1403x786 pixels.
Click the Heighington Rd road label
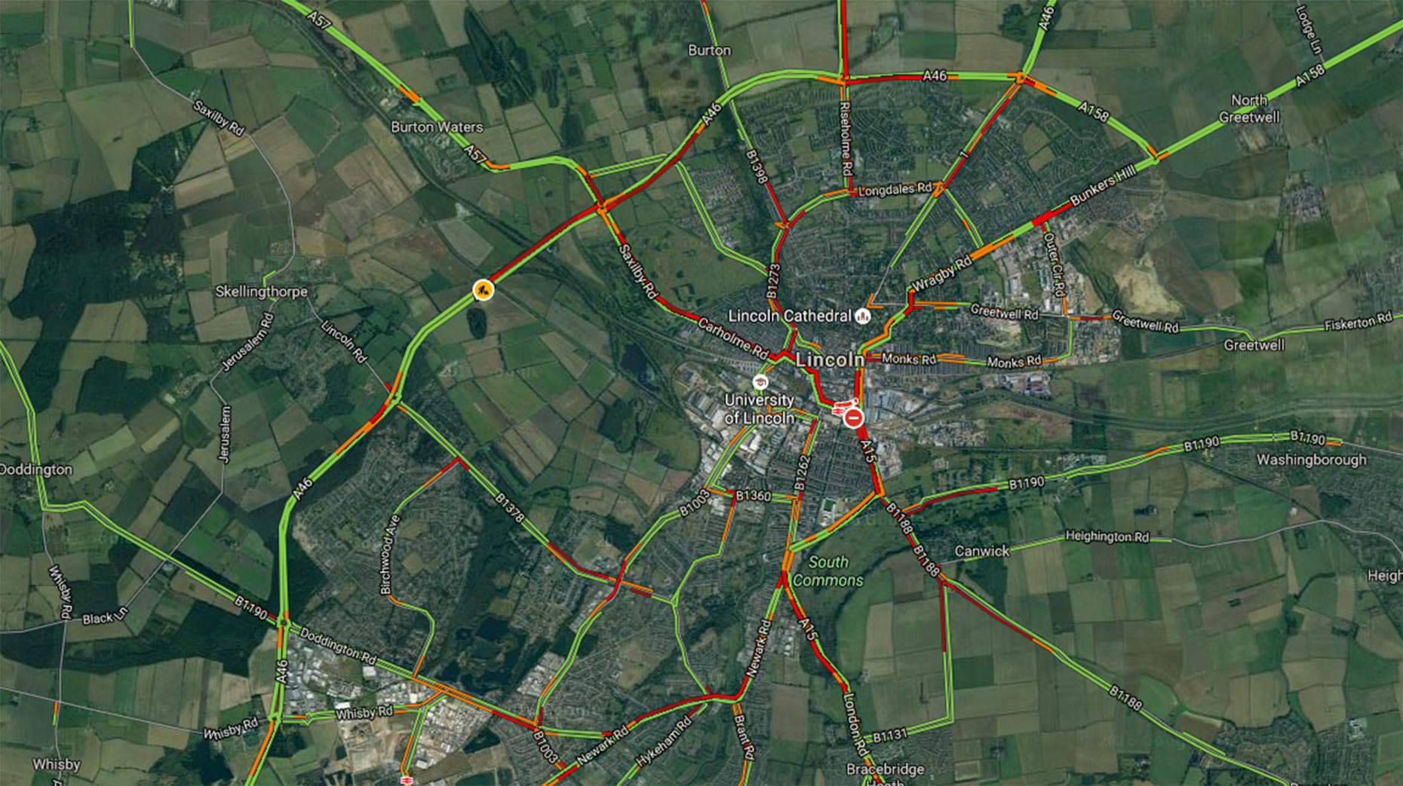pos(1107,536)
